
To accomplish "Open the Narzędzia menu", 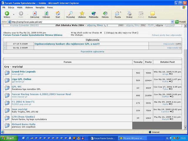I will tap(40, 7).
